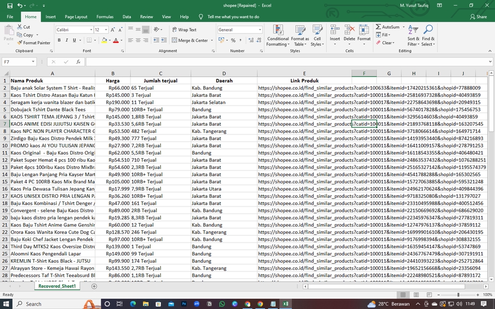Click Merge & Center button
This screenshot has height=309, width=495.
(x=190, y=40)
